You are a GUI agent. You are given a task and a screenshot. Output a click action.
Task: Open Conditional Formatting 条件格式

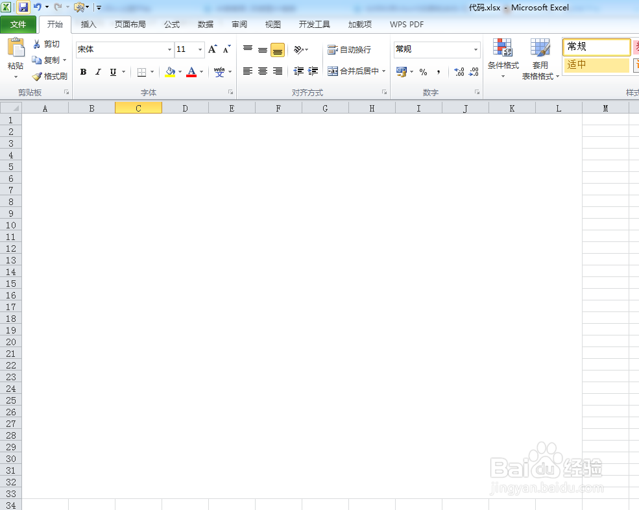pyautogui.click(x=503, y=58)
